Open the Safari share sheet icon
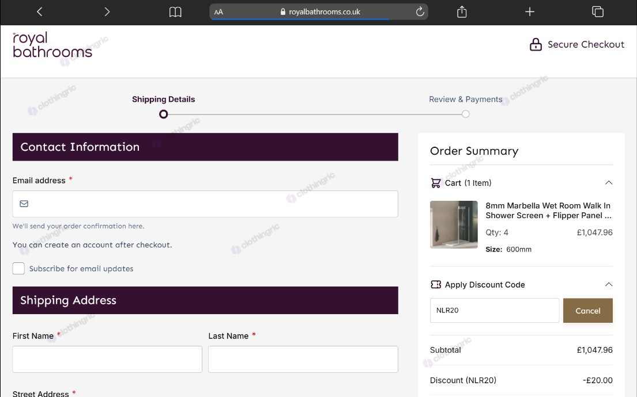This screenshot has width=637, height=397. 462,12
